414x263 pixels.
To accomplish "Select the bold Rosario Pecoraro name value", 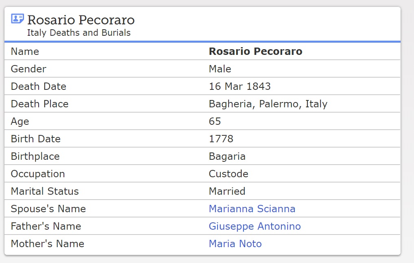I will pyautogui.click(x=255, y=51).
